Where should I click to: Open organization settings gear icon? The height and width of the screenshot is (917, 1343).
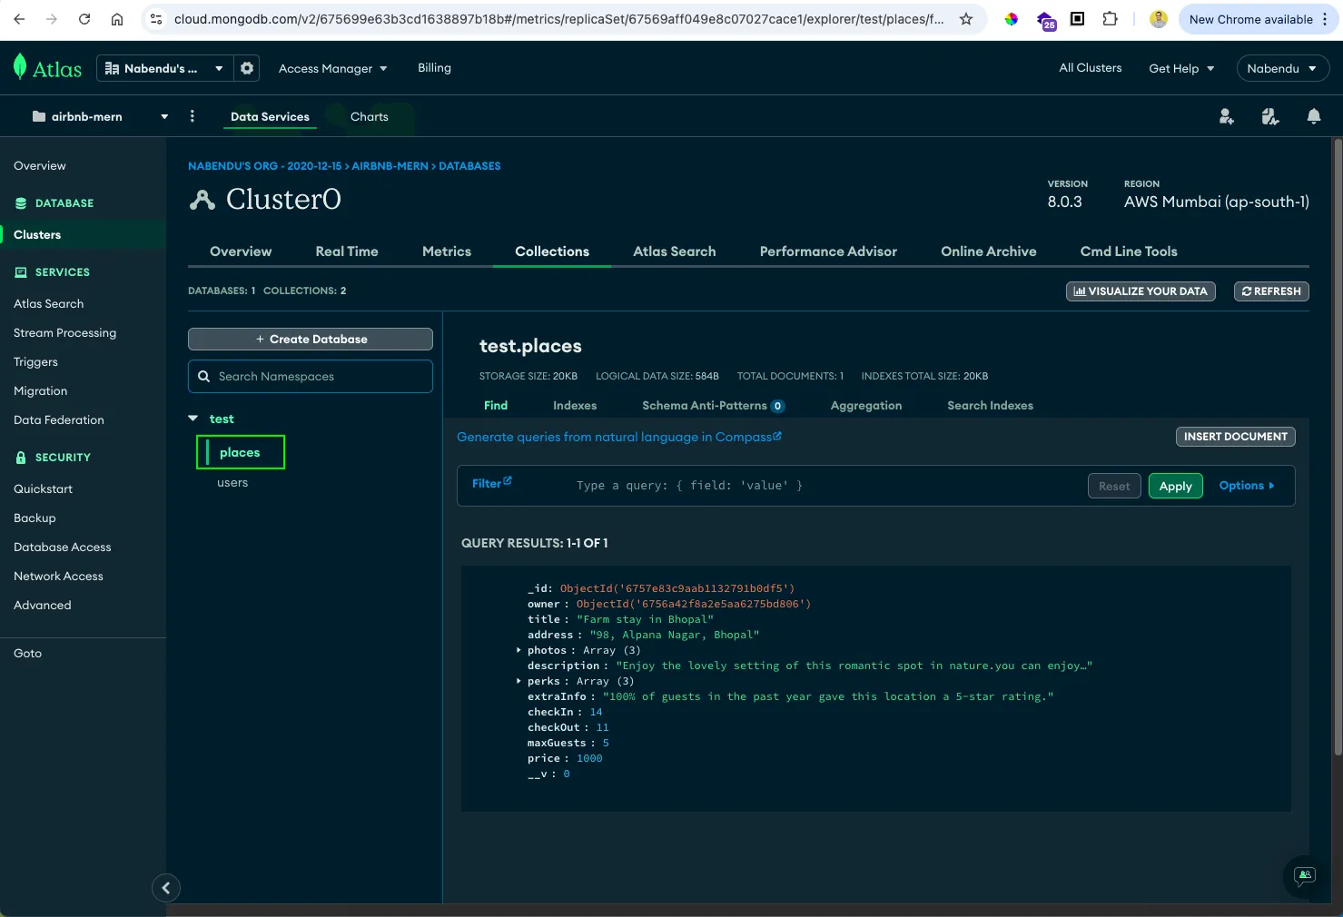247,68
